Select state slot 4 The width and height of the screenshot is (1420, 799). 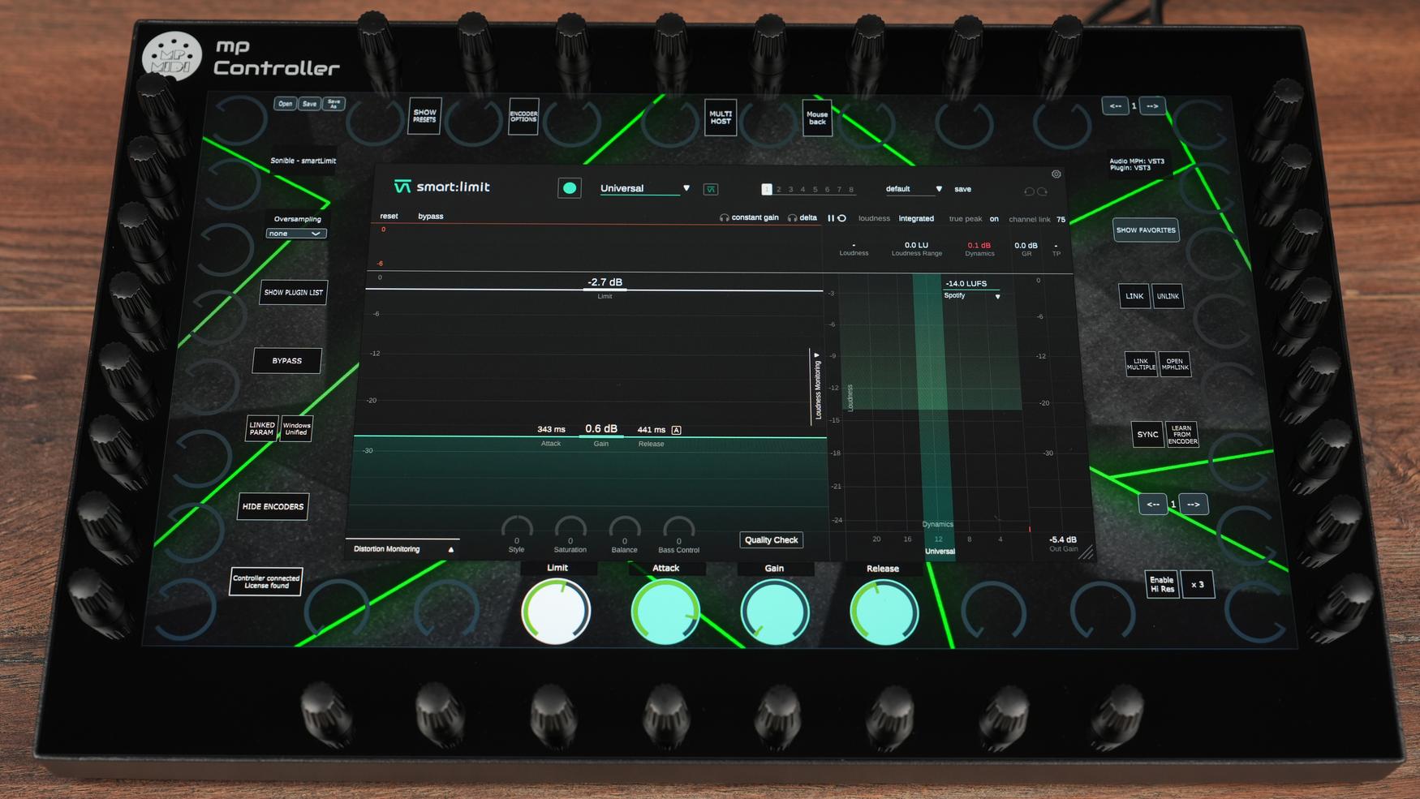(803, 189)
